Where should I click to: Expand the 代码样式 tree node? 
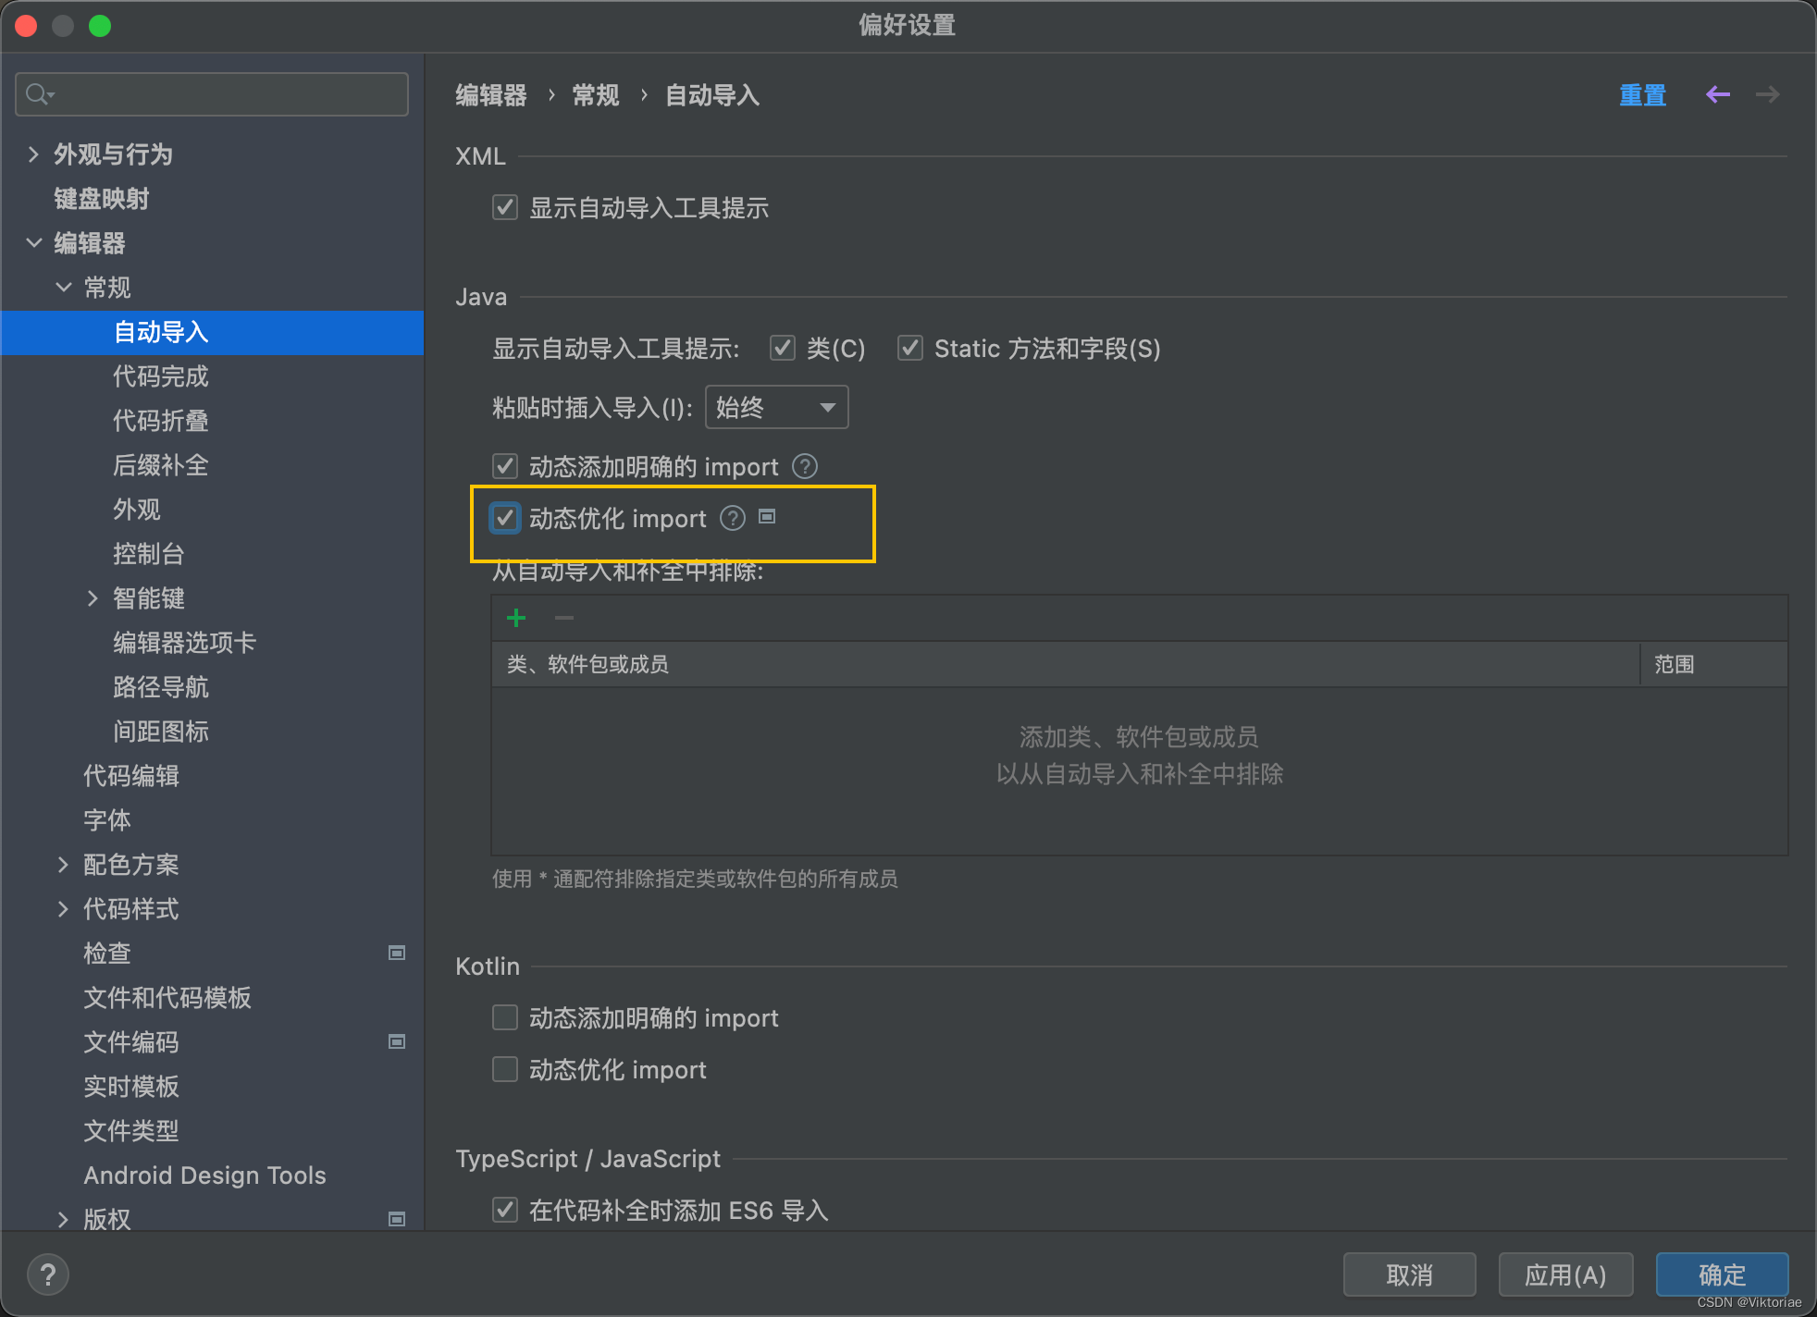point(63,908)
